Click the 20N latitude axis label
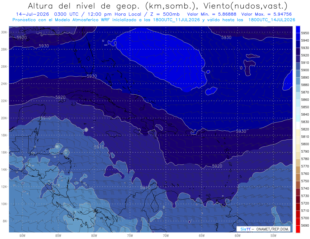Viewport: 310px width, 239px height. coord(4,118)
